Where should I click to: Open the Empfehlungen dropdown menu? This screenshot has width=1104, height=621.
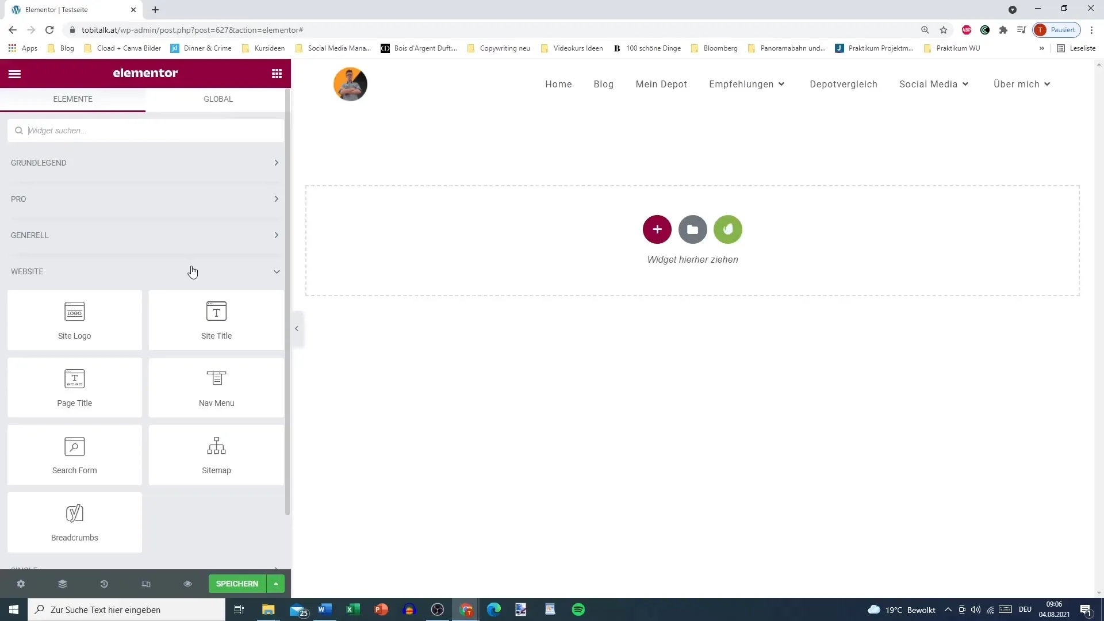click(x=747, y=84)
